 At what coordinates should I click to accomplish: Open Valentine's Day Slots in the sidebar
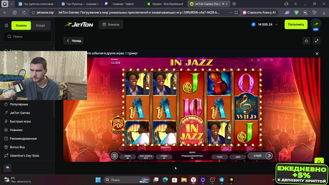[x=24, y=156]
